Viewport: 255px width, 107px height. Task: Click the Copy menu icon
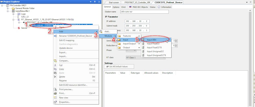(x=55, y=69)
